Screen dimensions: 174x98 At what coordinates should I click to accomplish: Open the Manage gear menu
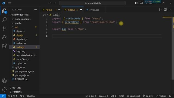[4, 89]
